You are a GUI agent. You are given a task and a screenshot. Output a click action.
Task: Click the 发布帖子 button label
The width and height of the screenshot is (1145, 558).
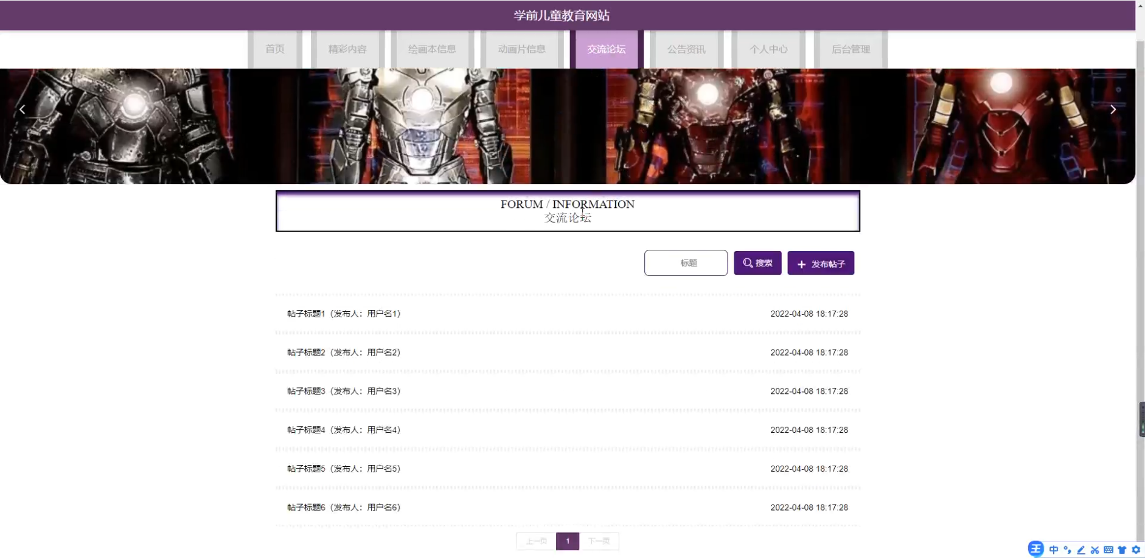828,264
